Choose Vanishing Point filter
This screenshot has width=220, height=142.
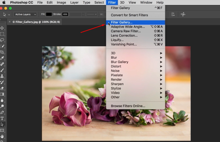pos(135,44)
